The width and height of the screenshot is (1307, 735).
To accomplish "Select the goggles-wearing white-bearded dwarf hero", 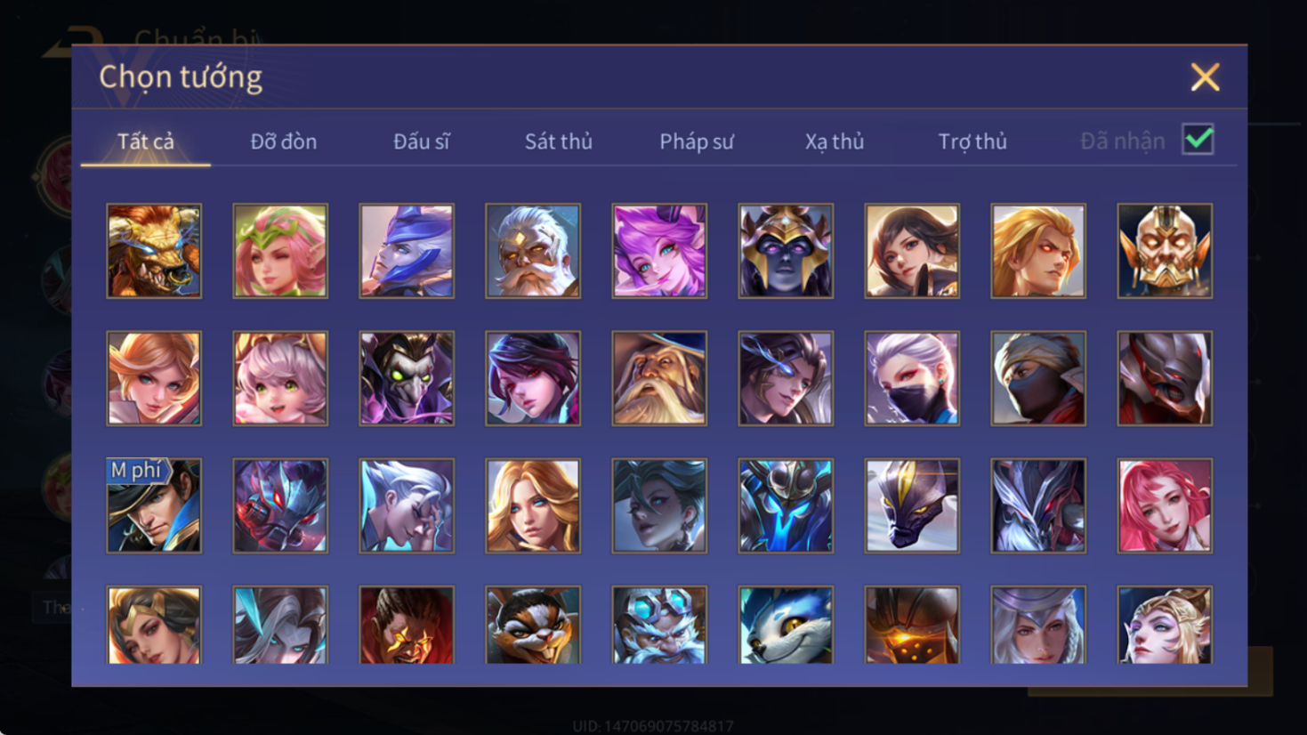I will tap(659, 625).
